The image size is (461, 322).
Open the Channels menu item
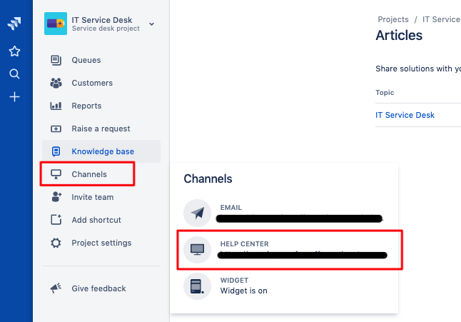(x=101, y=174)
